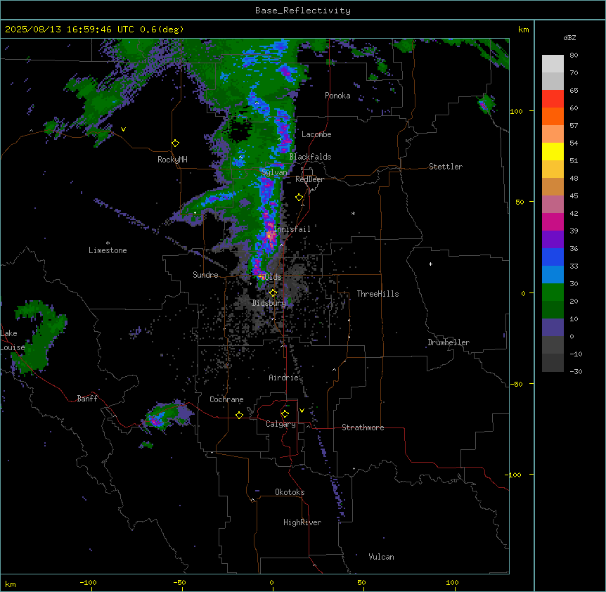This screenshot has width=606, height=592.
Task: Click the Olds city label
Action: coord(273,277)
